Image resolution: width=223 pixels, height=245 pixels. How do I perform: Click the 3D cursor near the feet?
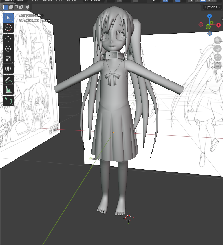pyautogui.click(x=128, y=218)
